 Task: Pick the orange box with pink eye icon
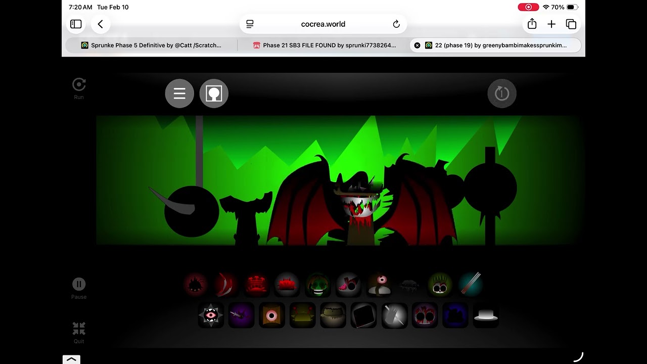click(272, 315)
